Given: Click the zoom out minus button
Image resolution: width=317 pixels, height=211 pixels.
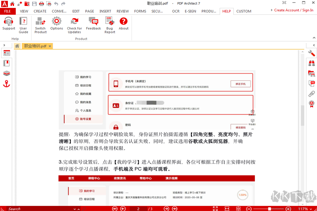Looking at the screenshot, I should point(249,209).
